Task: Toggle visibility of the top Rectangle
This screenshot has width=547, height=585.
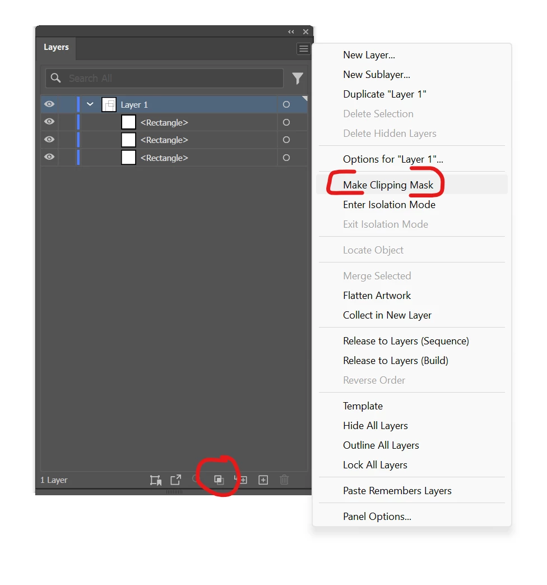Action: pyautogui.click(x=49, y=122)
